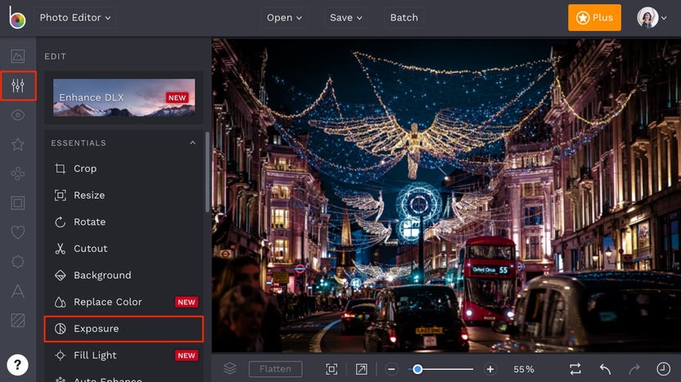This screenshot has width=681, height=382.
Task: Open the Artsy sidebar icon
Action: (x=18, y=173)
